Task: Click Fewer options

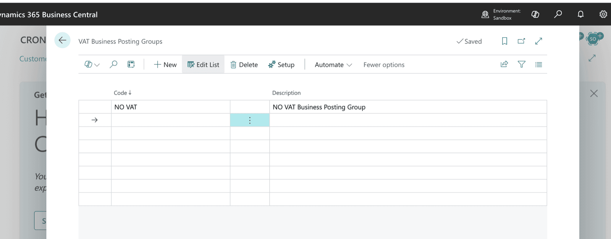Action: tap(384, 65)
